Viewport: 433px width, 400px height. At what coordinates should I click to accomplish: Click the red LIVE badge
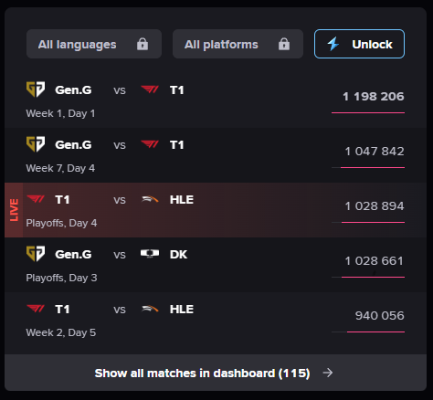pos(14,210)
